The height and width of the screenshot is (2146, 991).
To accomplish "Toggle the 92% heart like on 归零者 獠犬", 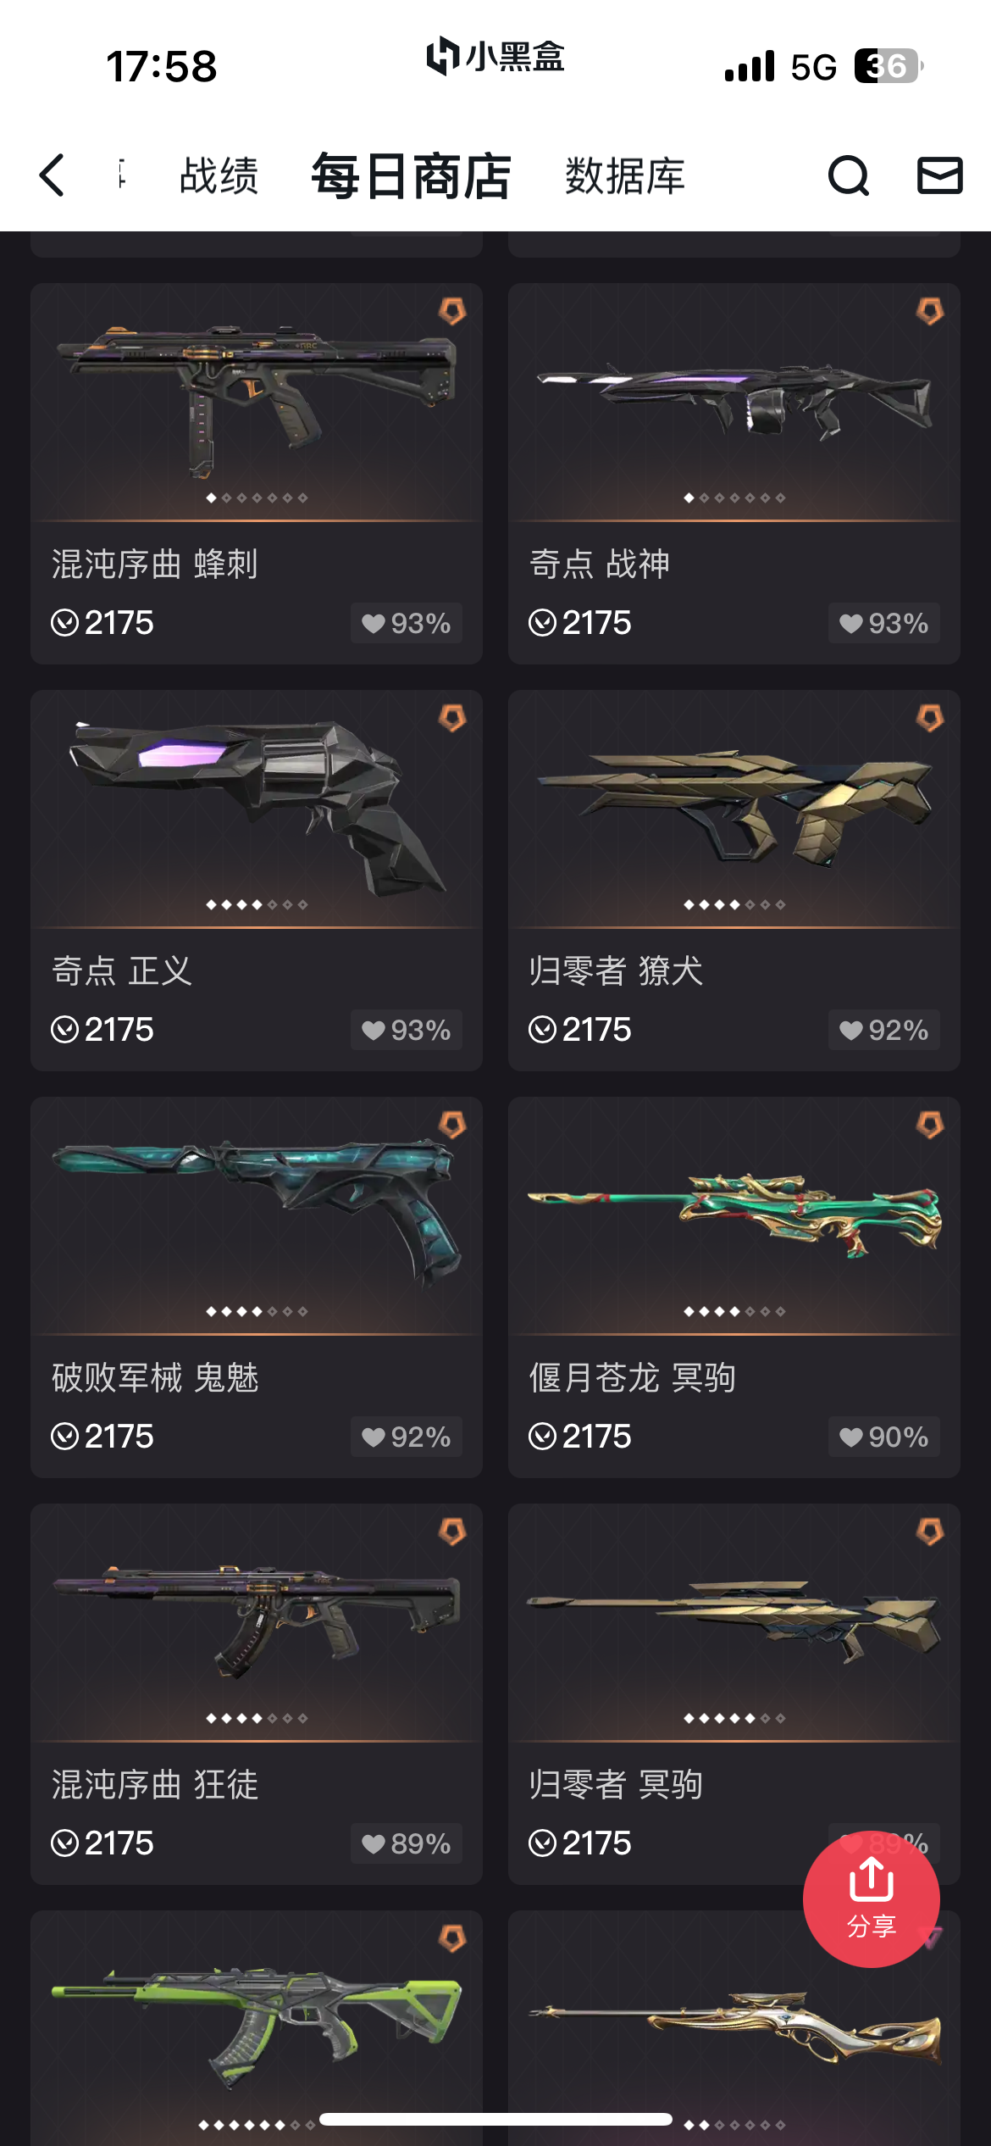I will click(884, 1030).
